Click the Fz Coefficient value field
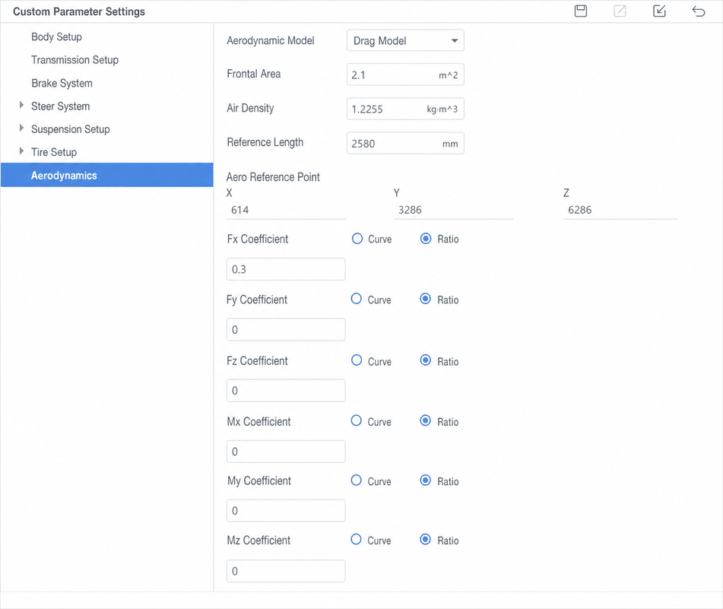The width and height of the screenshot is (723, 609). [x=286, y=391]
